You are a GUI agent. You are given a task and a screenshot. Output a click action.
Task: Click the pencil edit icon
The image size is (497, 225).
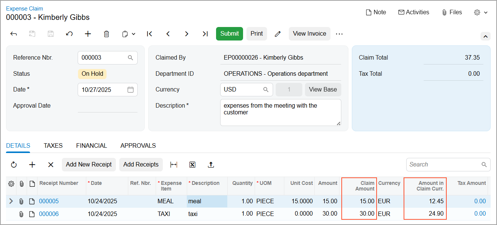tap(278, 34)
